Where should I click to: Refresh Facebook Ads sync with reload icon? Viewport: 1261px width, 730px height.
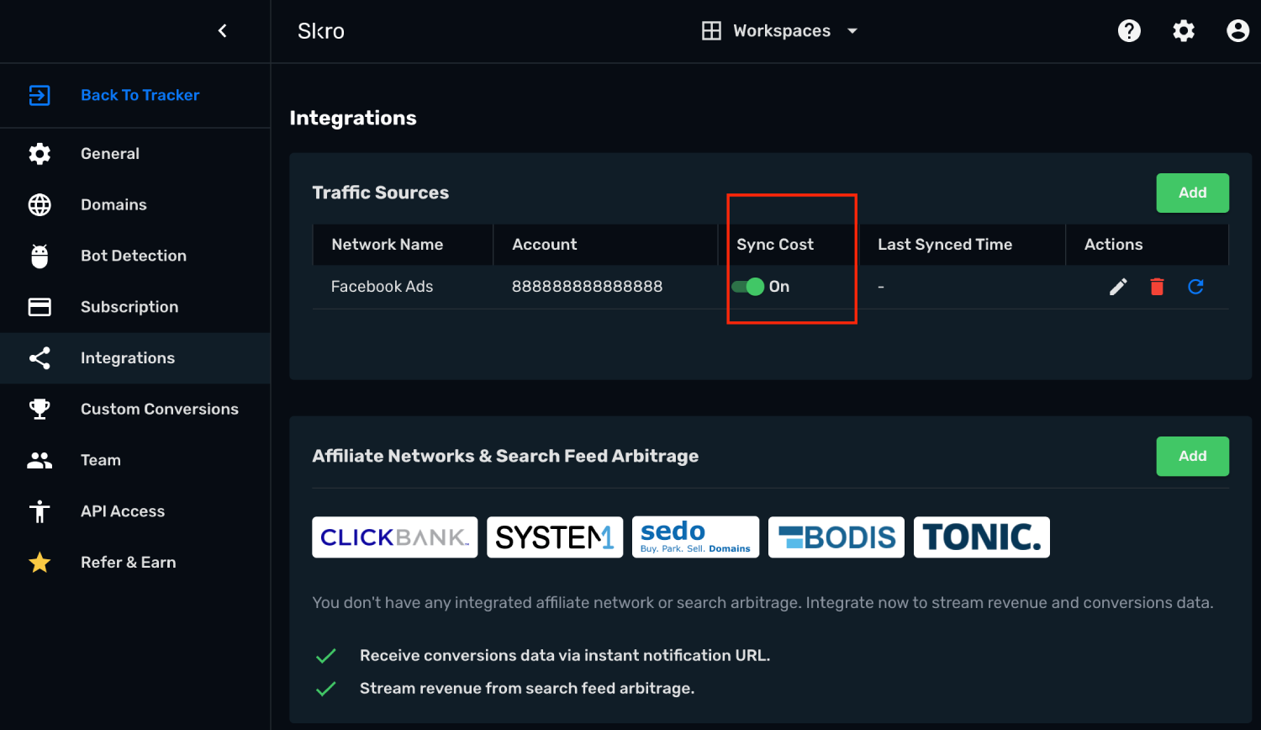coord(1195,287)
